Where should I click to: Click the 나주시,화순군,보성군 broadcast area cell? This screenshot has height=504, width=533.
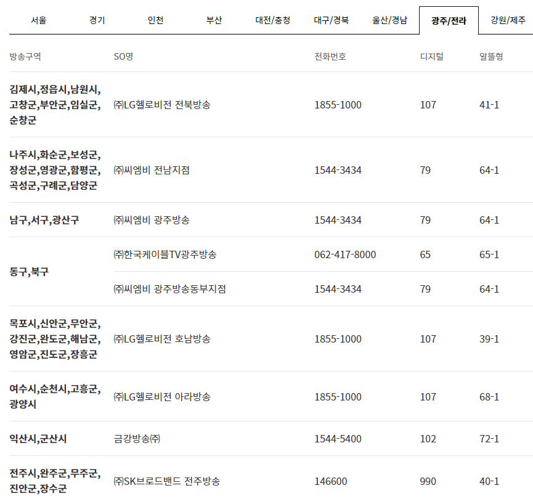pyautogui.click(x=55, y=170)
